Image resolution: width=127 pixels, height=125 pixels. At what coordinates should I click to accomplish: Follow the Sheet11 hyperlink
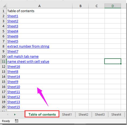14,92
